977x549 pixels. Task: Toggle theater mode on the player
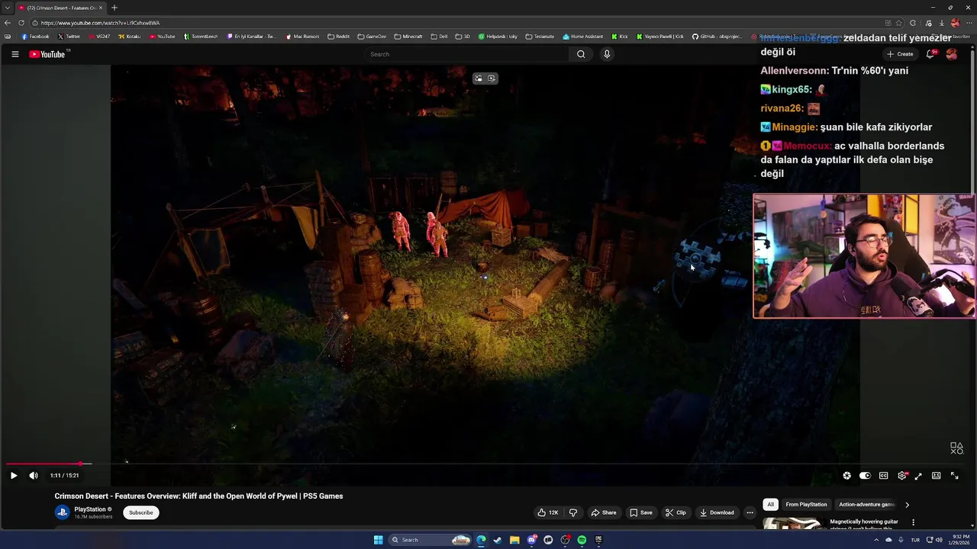pyautogui.click(x=936, y=476)
